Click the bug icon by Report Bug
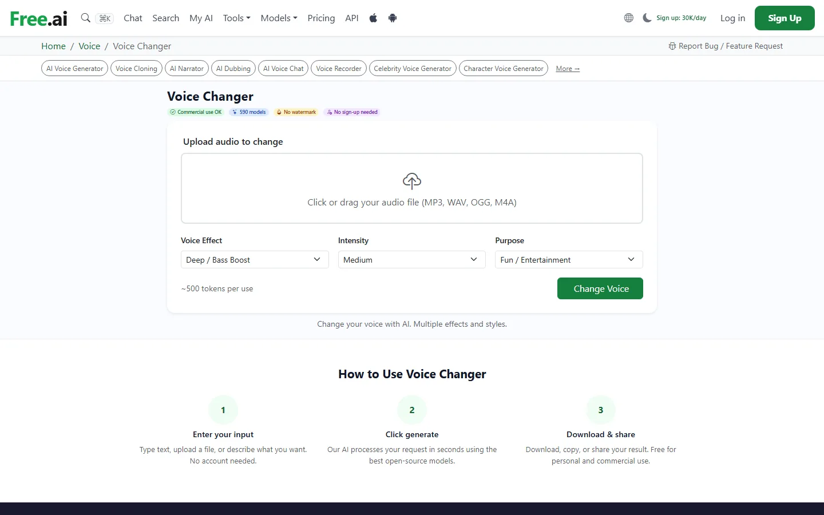824x515 pixels. pyautogui.click(x=672, y=46)
